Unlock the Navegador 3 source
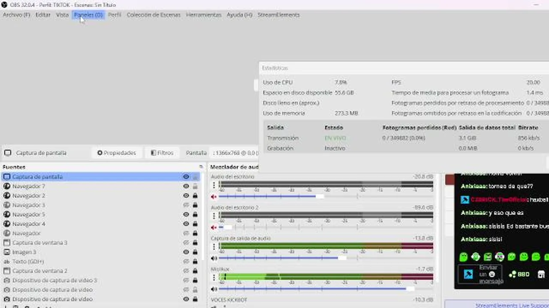The height and width of the screenshot is (308, 549). pos(195,205)
